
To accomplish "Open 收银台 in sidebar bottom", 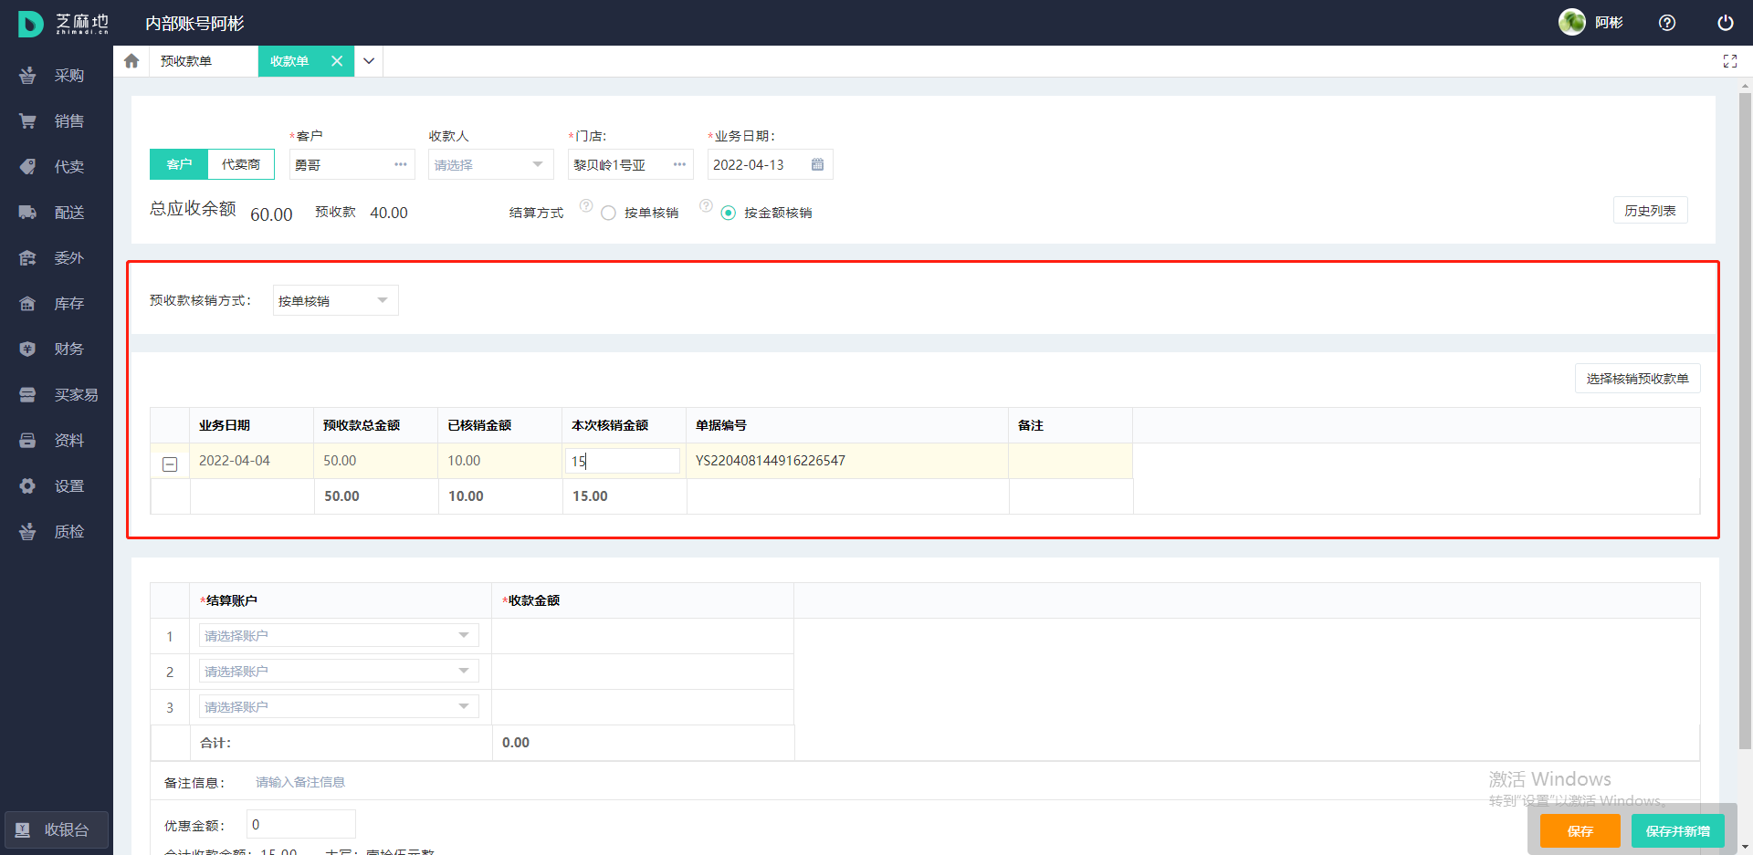I will 57,829.
